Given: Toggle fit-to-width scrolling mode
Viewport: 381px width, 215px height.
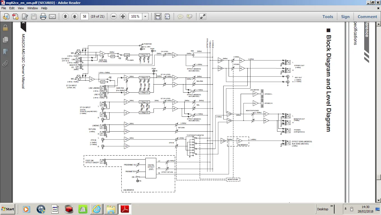Looking at the screenshot, I should (158, 17).
